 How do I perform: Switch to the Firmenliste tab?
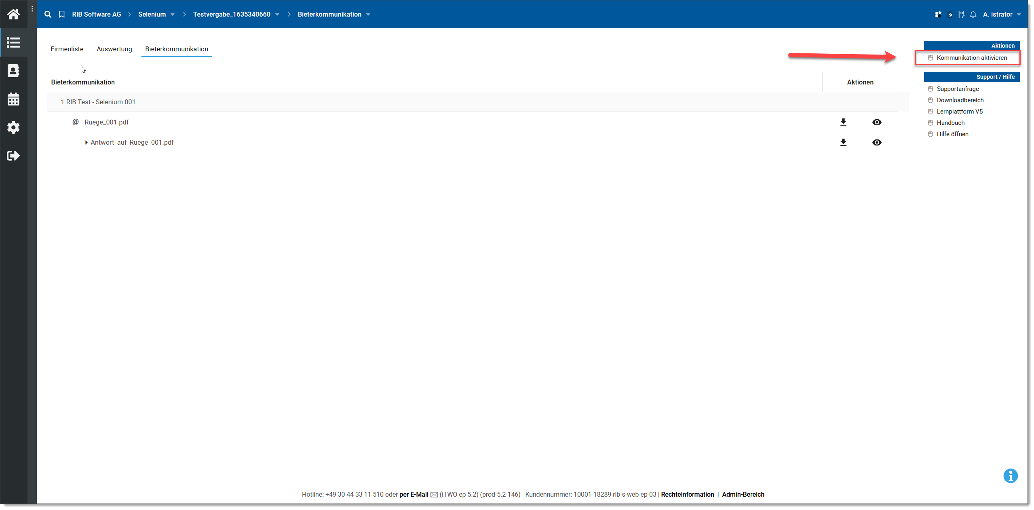67,49
